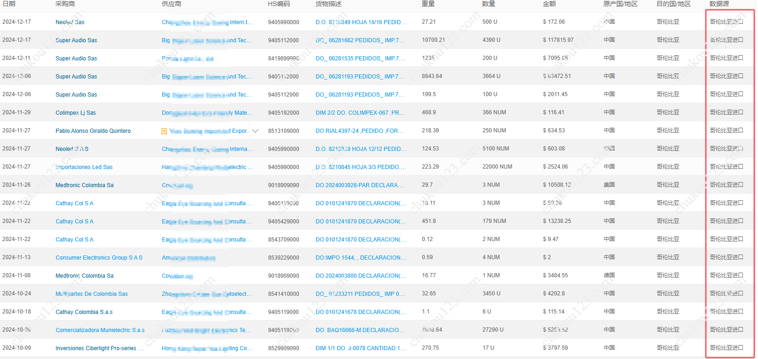The image size is (758, 359).
Task: Select buyer Cathay Colombia S.a.s
Action: pyautogui.click(x=84, y=312)
